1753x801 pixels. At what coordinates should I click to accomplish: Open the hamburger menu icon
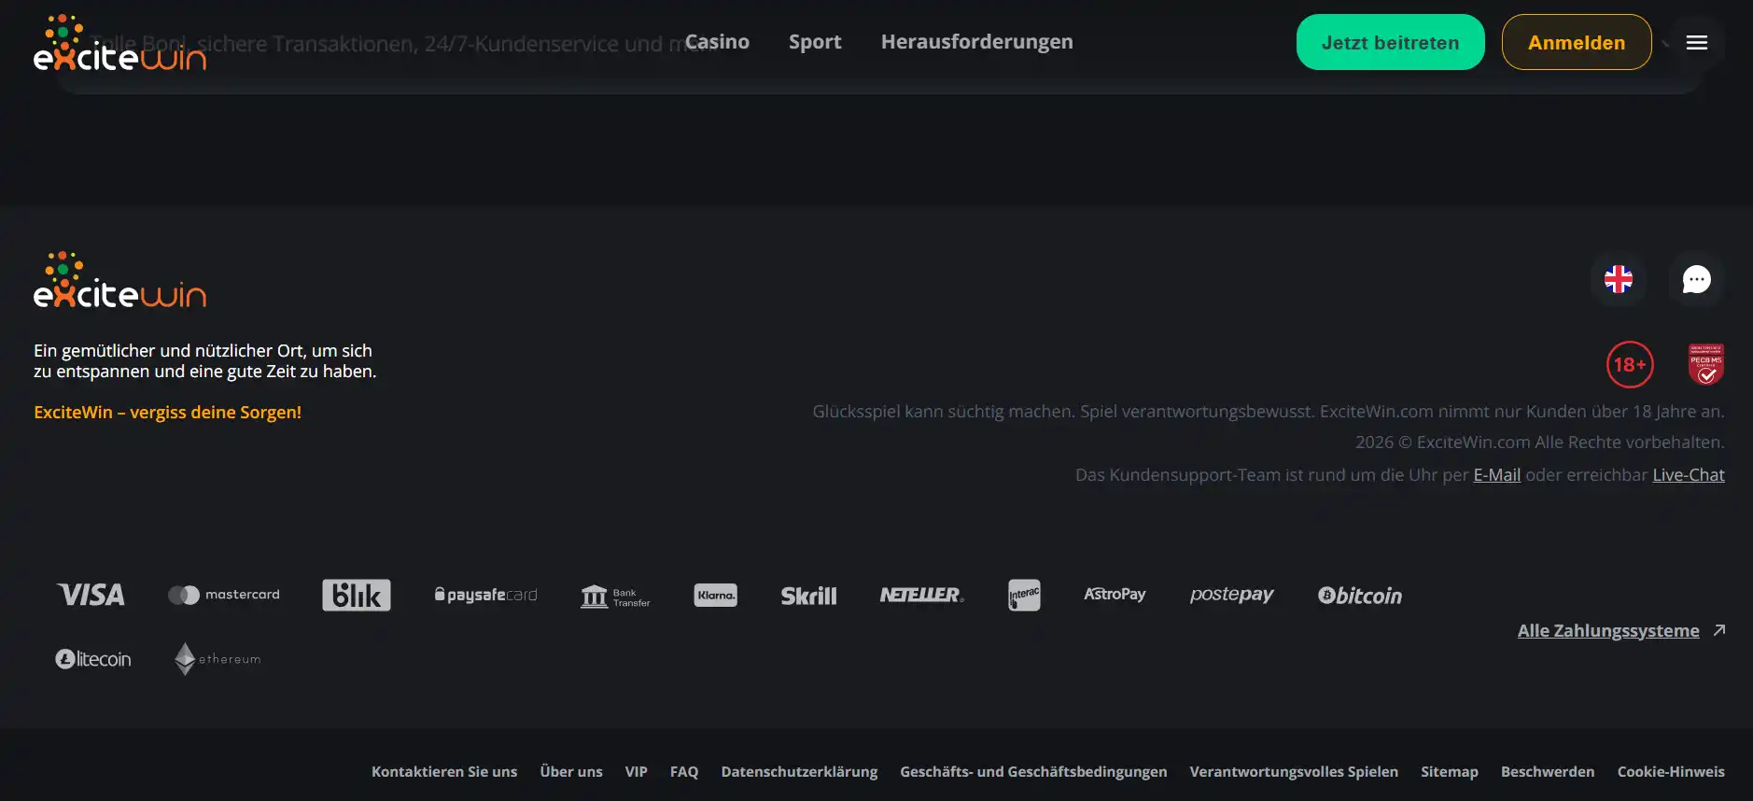click(x=1697, y=42)
